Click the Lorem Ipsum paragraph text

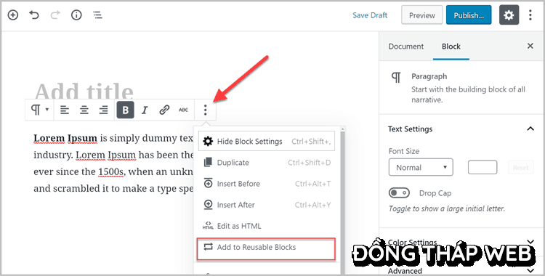(x=113, y=163)
